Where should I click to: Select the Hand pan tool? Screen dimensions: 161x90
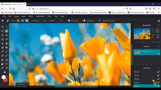(x=5, y=72)
